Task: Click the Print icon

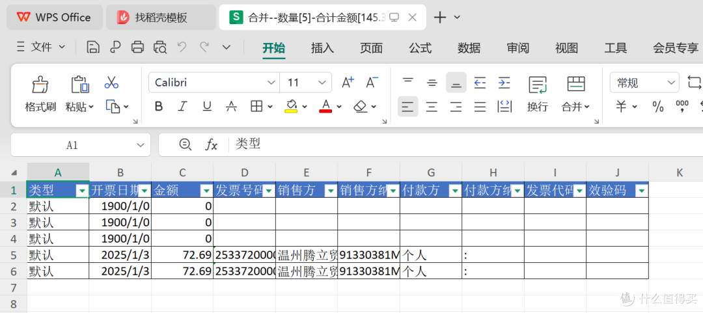Action: coord(137,47)
